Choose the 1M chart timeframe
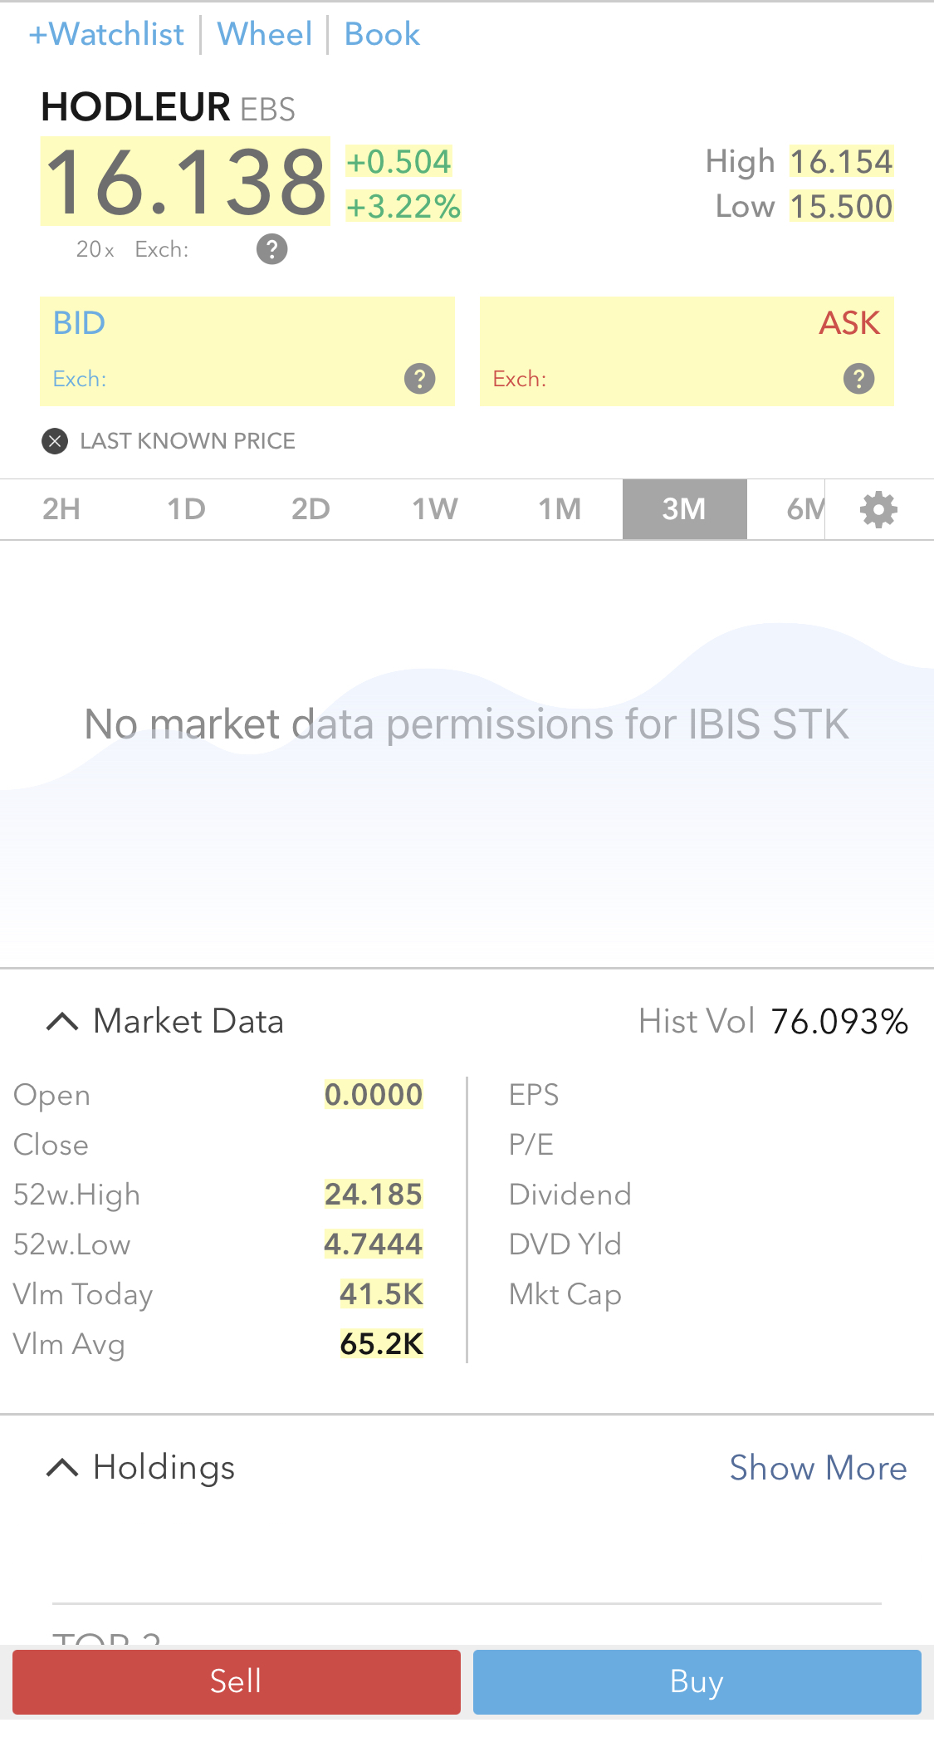The width and height of the screenshot is (934, 1752). 560,509
